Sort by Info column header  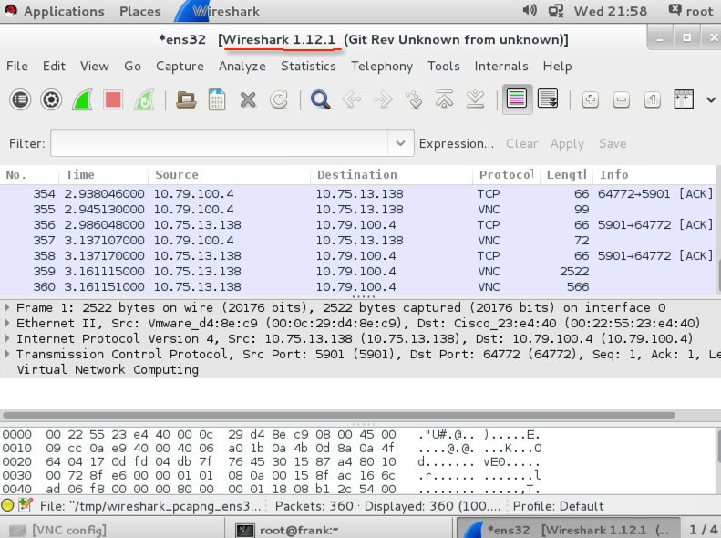pos(654,175)
